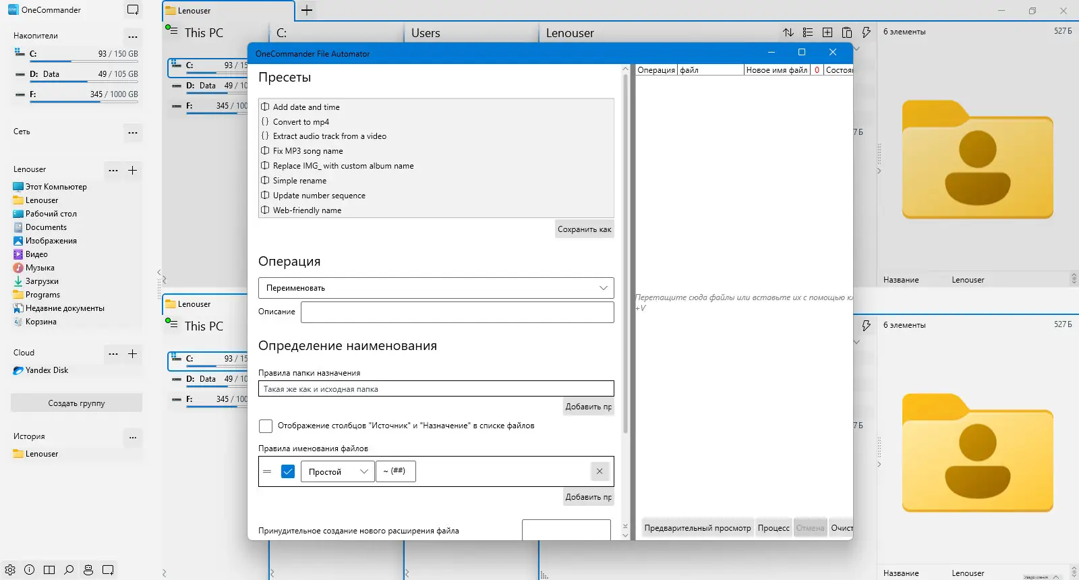Click the forced new file extension field
1079x580 pixels.
click(566, 530)
